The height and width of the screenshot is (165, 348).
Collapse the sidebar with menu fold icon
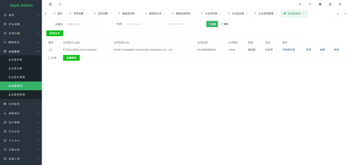click(50, 4)
